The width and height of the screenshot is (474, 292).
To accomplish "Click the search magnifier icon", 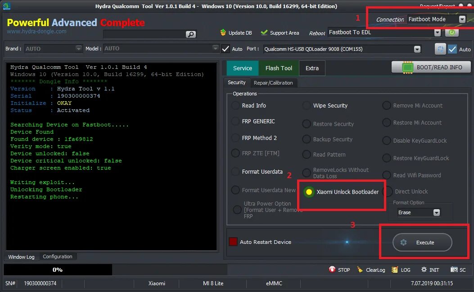I will tap(190, 34).
